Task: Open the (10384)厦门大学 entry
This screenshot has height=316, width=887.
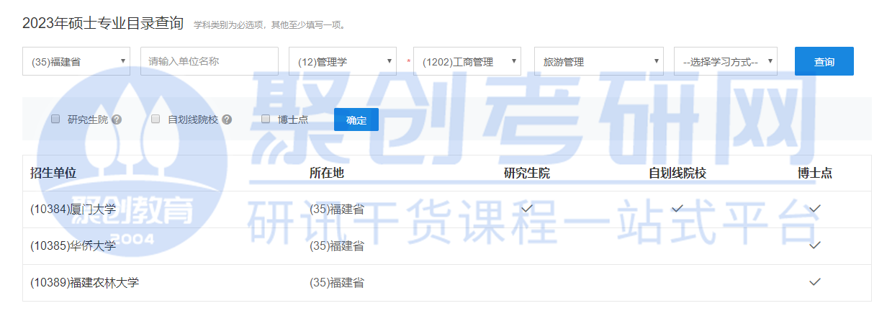Action: point(73,209)
